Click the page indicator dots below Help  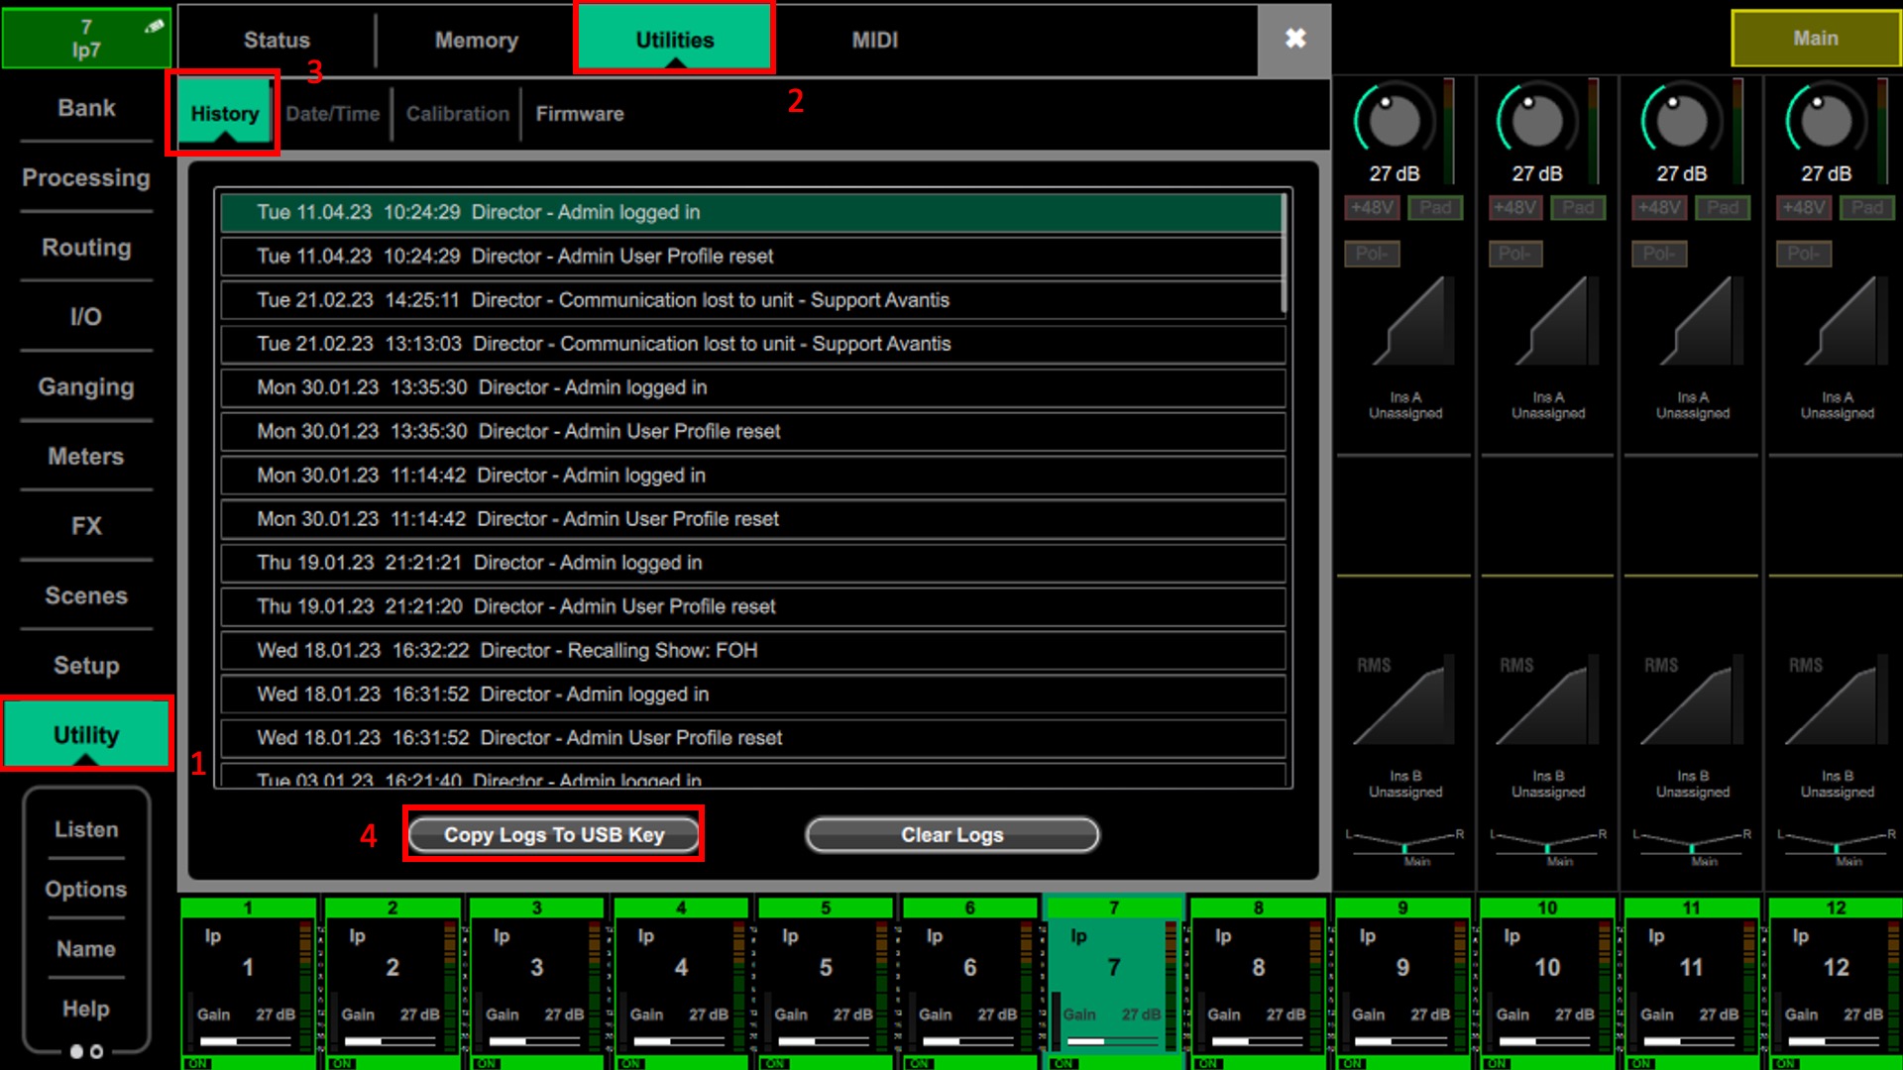(x=85, y=1052)
